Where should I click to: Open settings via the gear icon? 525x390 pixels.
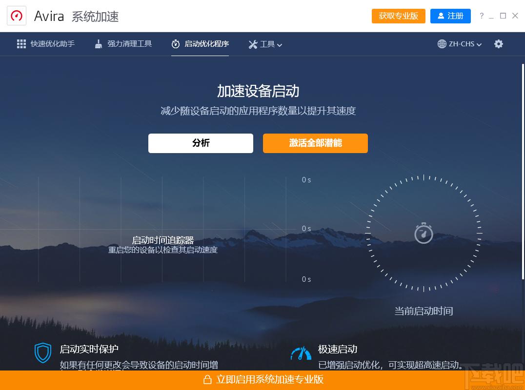pyautogui.click(x=499, y=44)
